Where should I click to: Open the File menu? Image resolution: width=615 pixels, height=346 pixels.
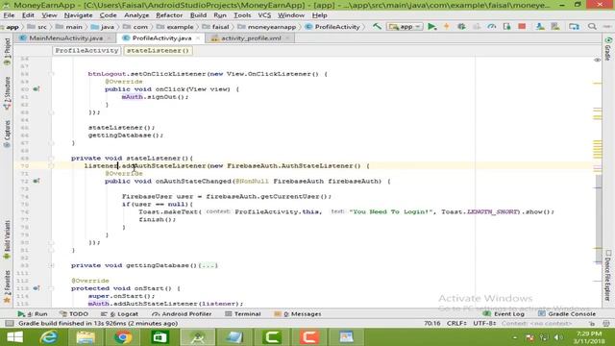pos(9,15)
